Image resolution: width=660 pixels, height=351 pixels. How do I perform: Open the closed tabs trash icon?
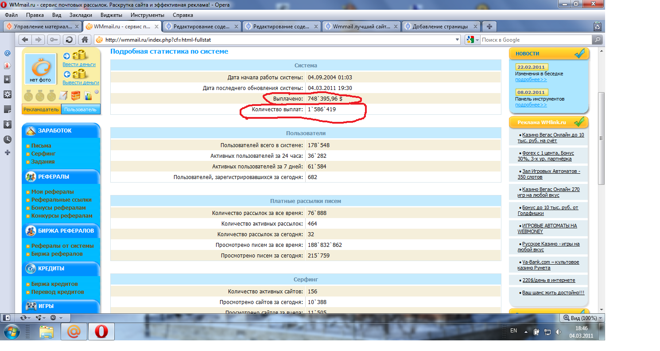598,27
